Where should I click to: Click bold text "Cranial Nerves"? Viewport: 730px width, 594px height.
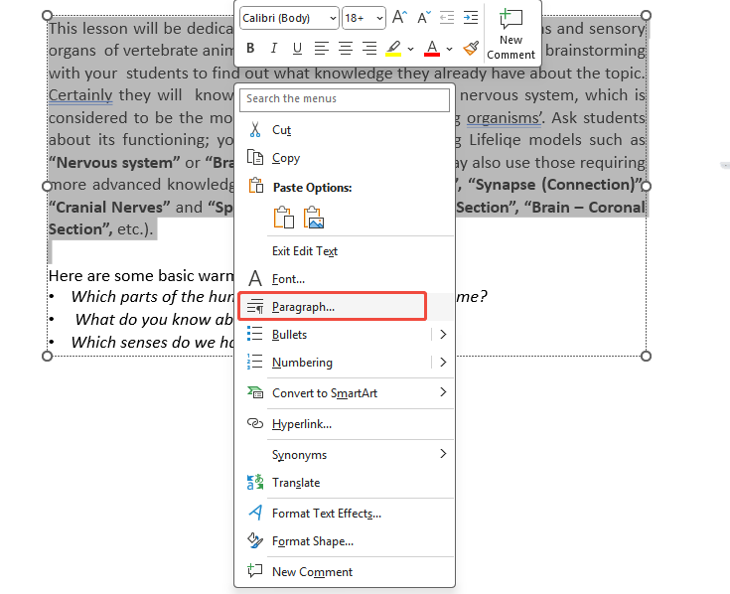coord(109,208)
